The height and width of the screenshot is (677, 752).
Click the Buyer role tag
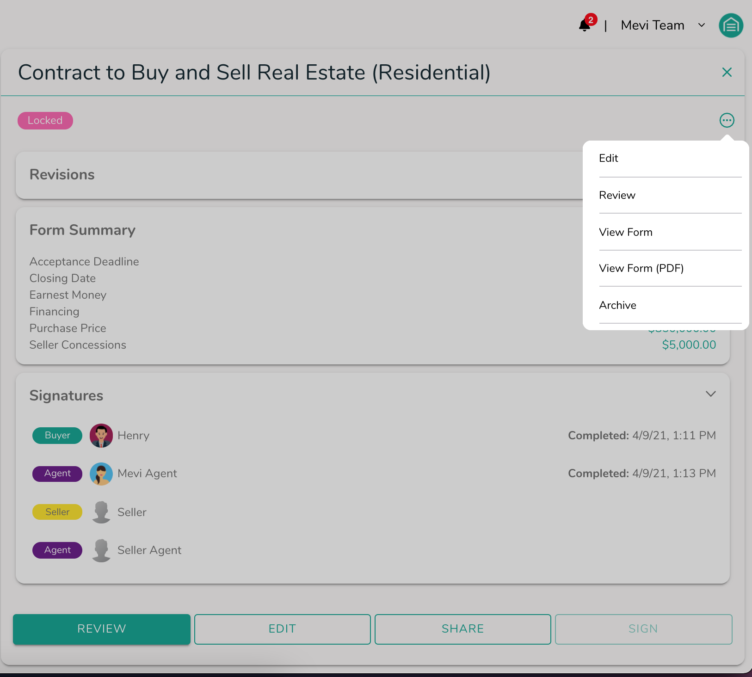click(57, 435)
